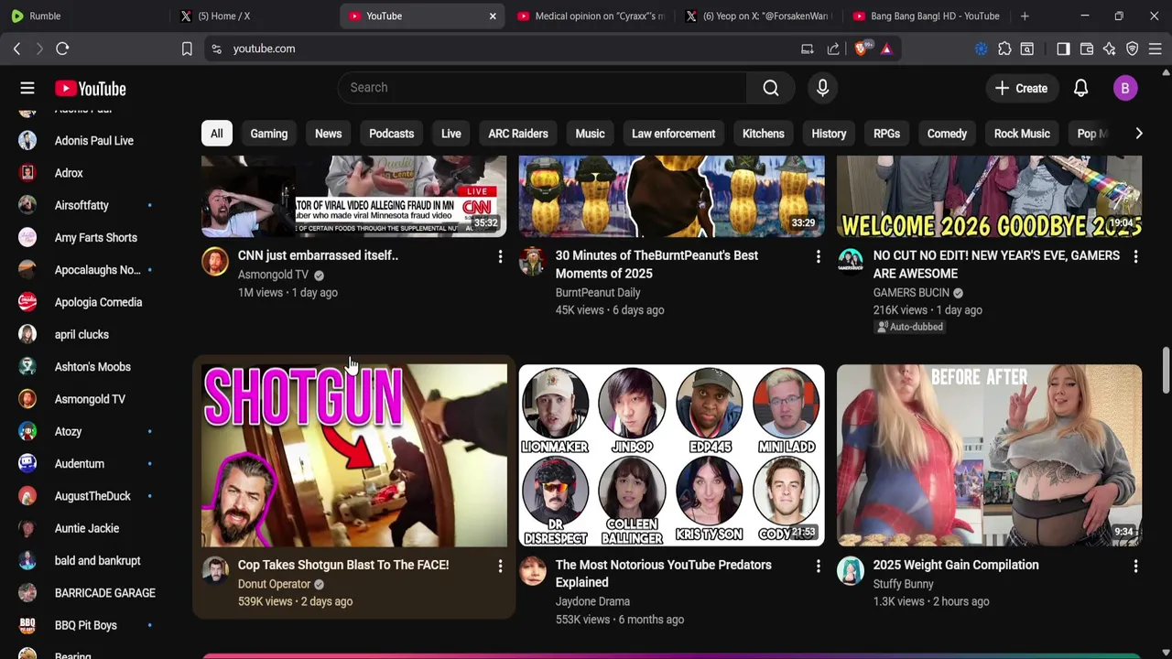The width and height of the screenshot is (1172, 659).
Task: Open AugustTheDuck subscription
Action: click(x=92, y=496)
